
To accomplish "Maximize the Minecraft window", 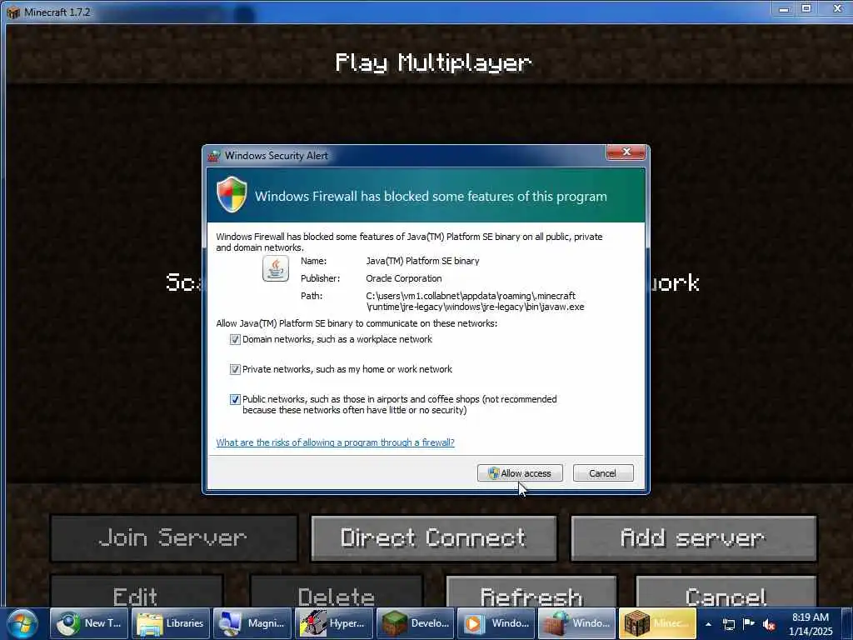I will pyautogui.click(x=806, y=8).
